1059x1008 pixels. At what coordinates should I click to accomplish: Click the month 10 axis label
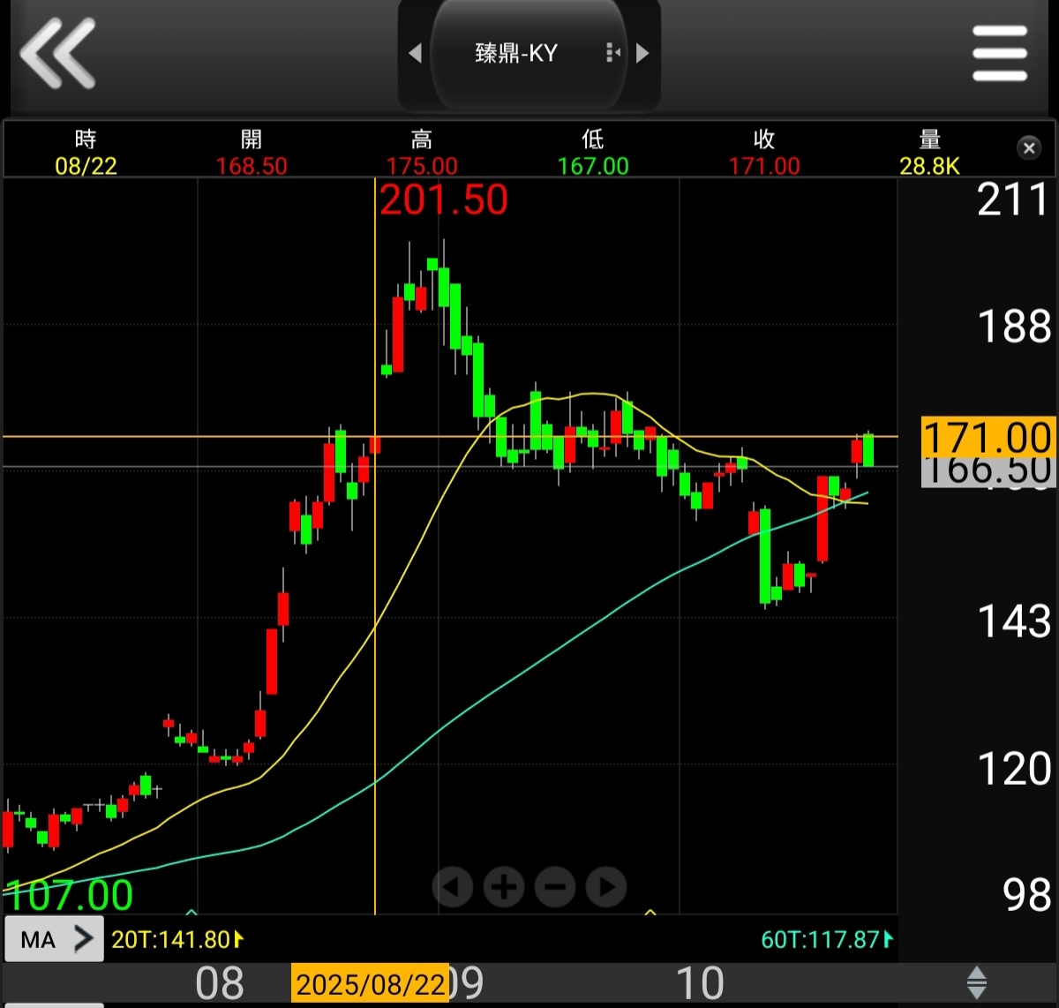click(700, 983)
